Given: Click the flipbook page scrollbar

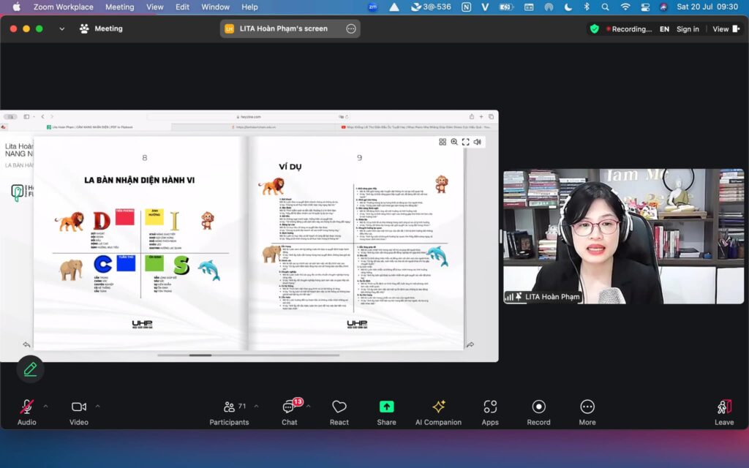Looking at the screenshot, I should [x=200, y=355].
